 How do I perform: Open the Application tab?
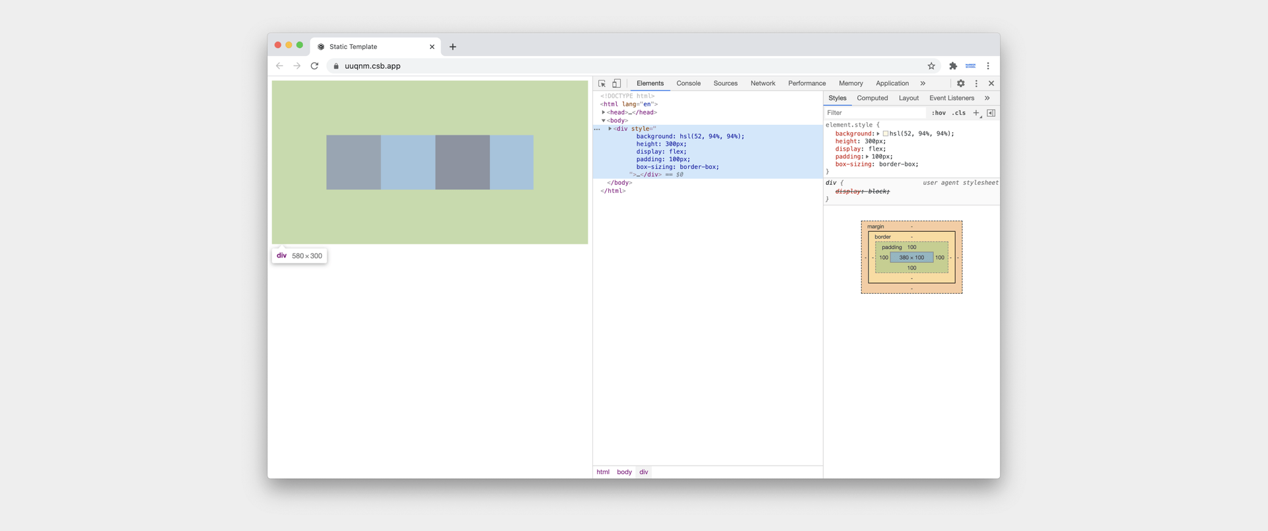[892, 83]
